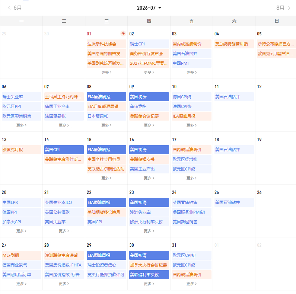
Task: Open 中国PMI event
Action: click(192, 63)
